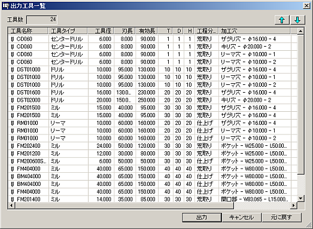Select the DST01600 tool name cell
This screenshot has height=229, width=313.
click(x=29, y=93)
